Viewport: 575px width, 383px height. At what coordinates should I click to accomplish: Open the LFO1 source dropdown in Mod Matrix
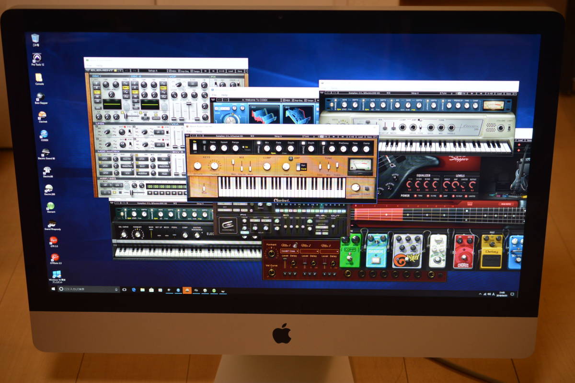coord(105,158)
